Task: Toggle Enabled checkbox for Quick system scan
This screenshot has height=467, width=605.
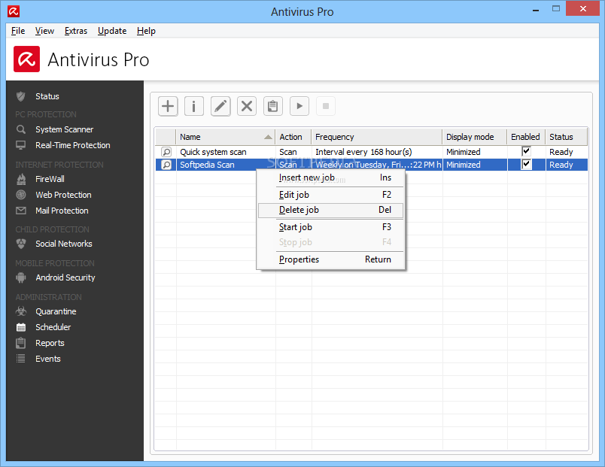Action: tap(526, 151)
